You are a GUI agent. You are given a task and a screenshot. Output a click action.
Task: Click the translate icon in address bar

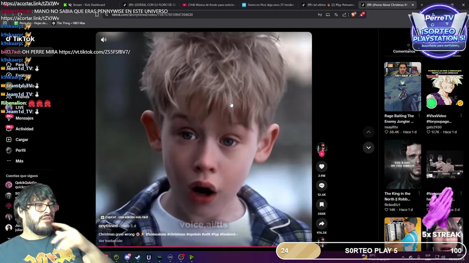[x=336, y=15]
